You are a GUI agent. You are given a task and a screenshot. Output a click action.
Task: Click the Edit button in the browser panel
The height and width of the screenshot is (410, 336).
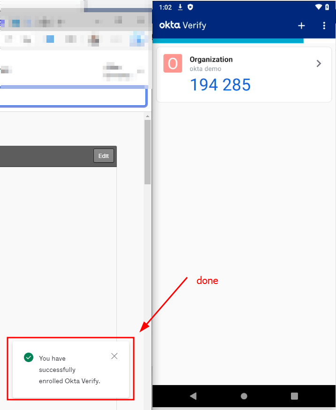click(104, 156)
